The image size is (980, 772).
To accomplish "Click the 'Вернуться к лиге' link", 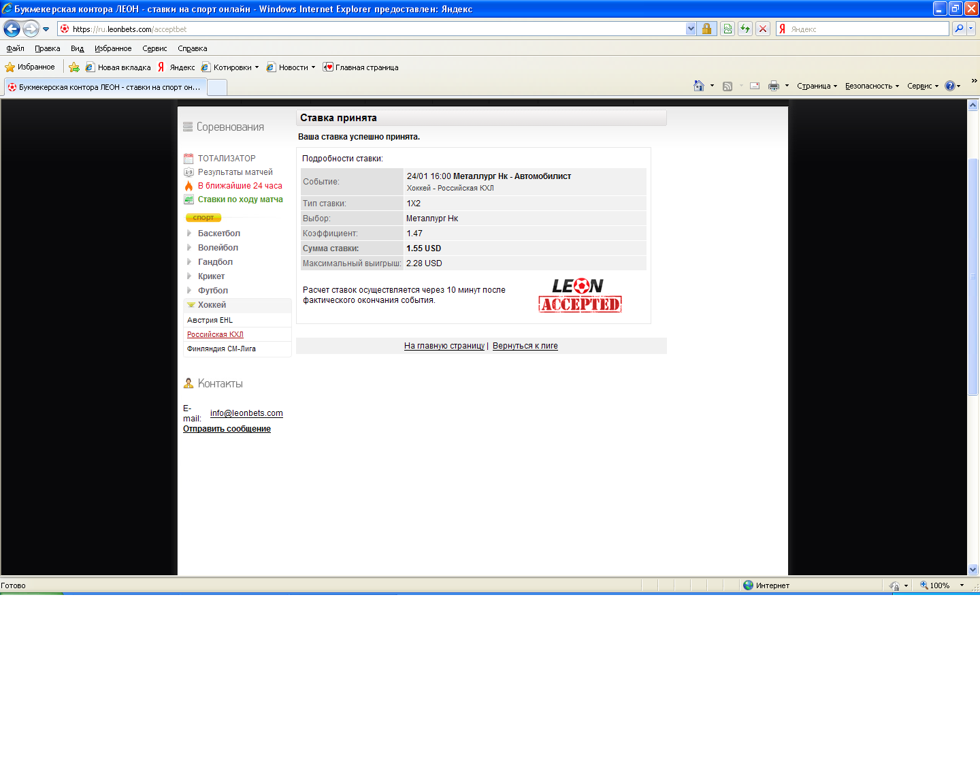I will (525, 346).
